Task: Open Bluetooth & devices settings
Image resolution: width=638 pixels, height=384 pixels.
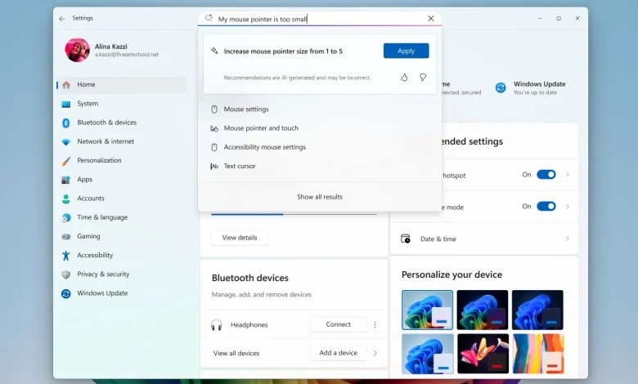Action: (x=121, y=123)
